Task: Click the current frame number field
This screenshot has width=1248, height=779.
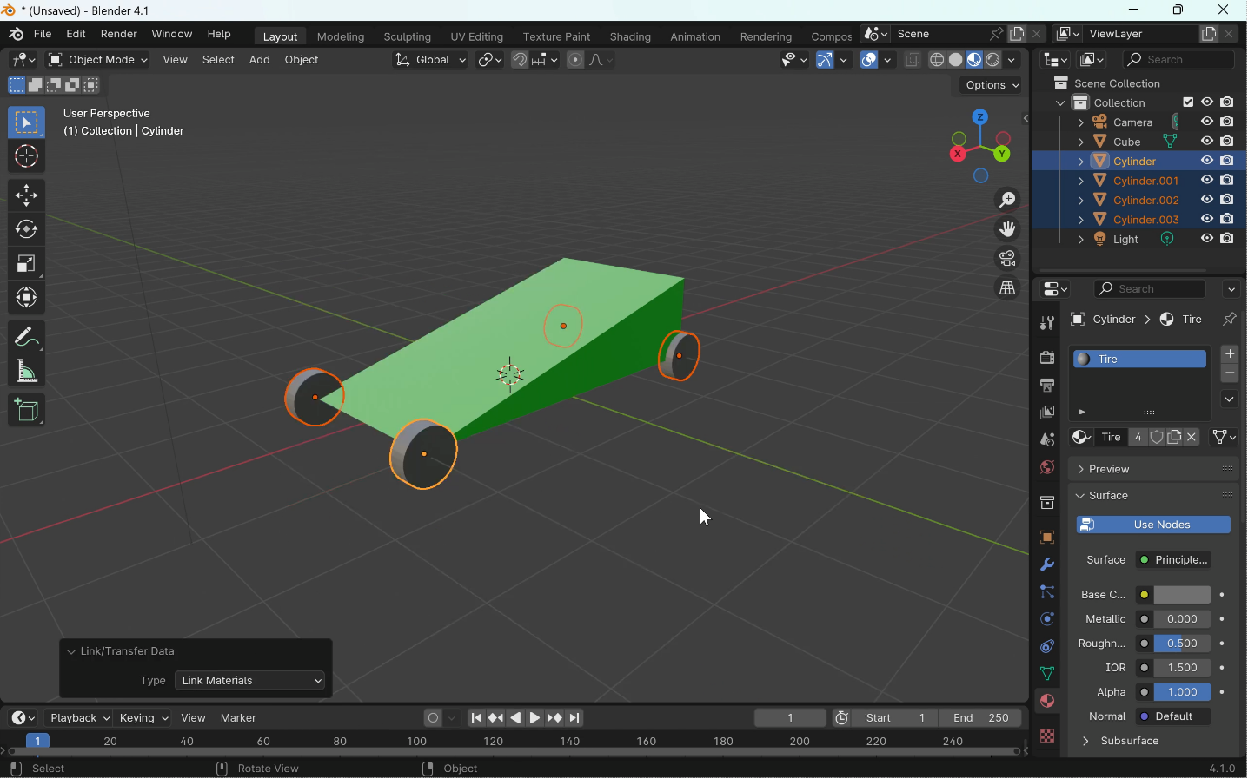Action: [791, 719]
